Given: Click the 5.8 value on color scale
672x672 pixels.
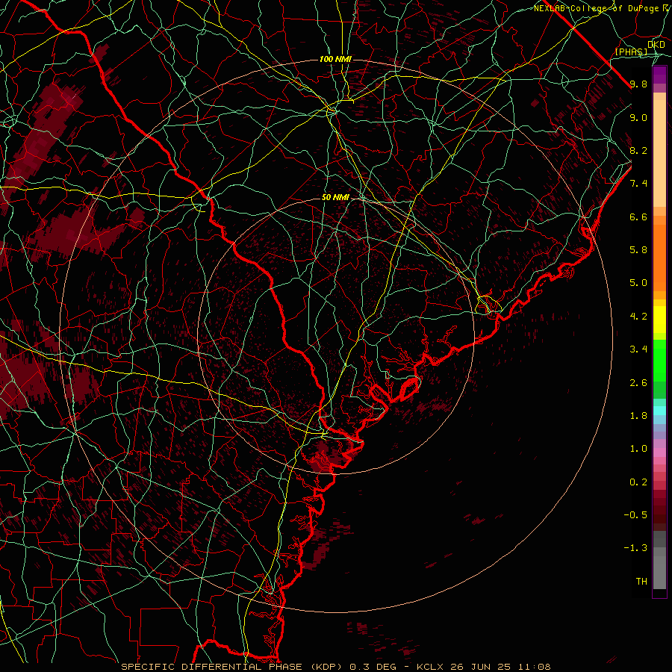Looking at the screenshot, I should click(x=638, y=250).
